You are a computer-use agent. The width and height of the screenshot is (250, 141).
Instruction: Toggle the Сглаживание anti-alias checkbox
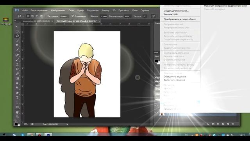click(x=73, y=16)
